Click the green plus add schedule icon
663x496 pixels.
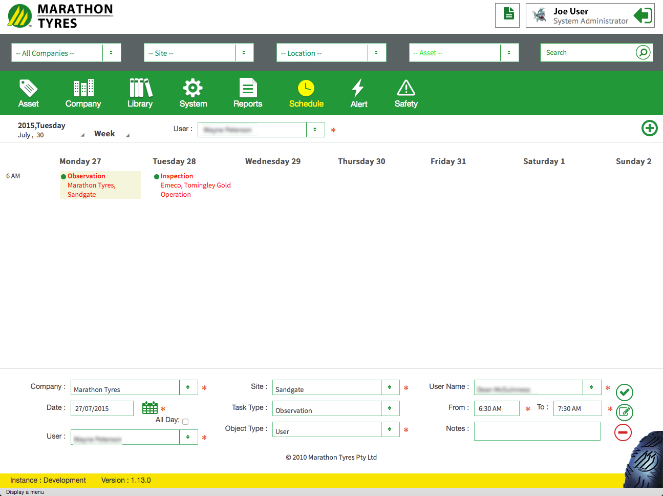point(649,128)
